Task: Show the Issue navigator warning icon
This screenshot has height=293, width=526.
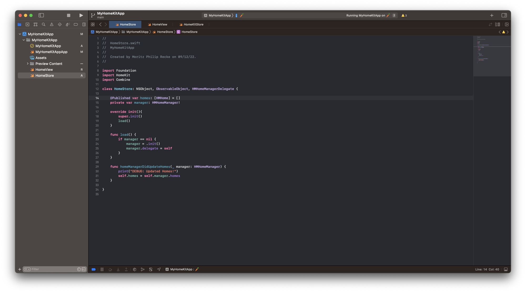Action: (x=52, y=24)
